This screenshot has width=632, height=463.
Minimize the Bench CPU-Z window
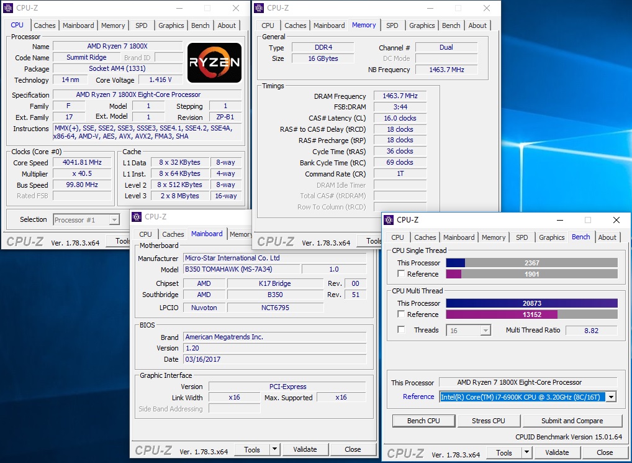[x=560, y=220]
